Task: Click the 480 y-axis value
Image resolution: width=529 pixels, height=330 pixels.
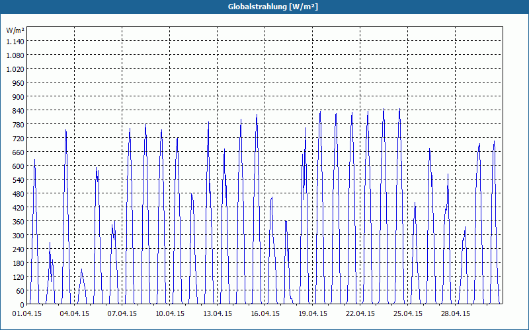Action: click(19, 193)
